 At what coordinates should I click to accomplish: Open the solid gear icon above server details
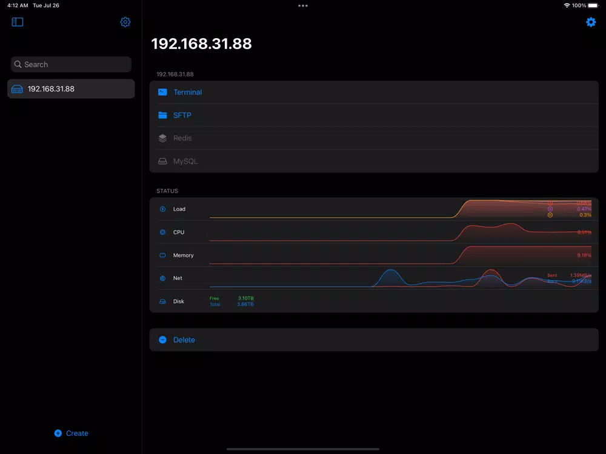click(591, 22)
